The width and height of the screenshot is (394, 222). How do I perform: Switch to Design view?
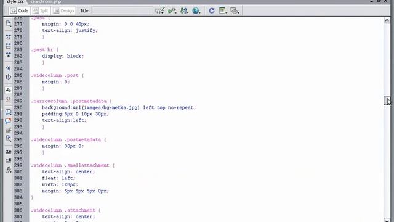pos(63,11)
